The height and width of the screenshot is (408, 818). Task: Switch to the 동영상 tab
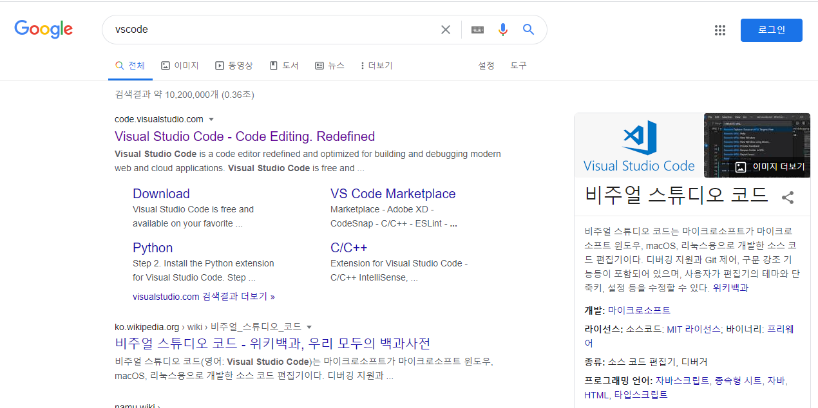click(x=234, y=66)
